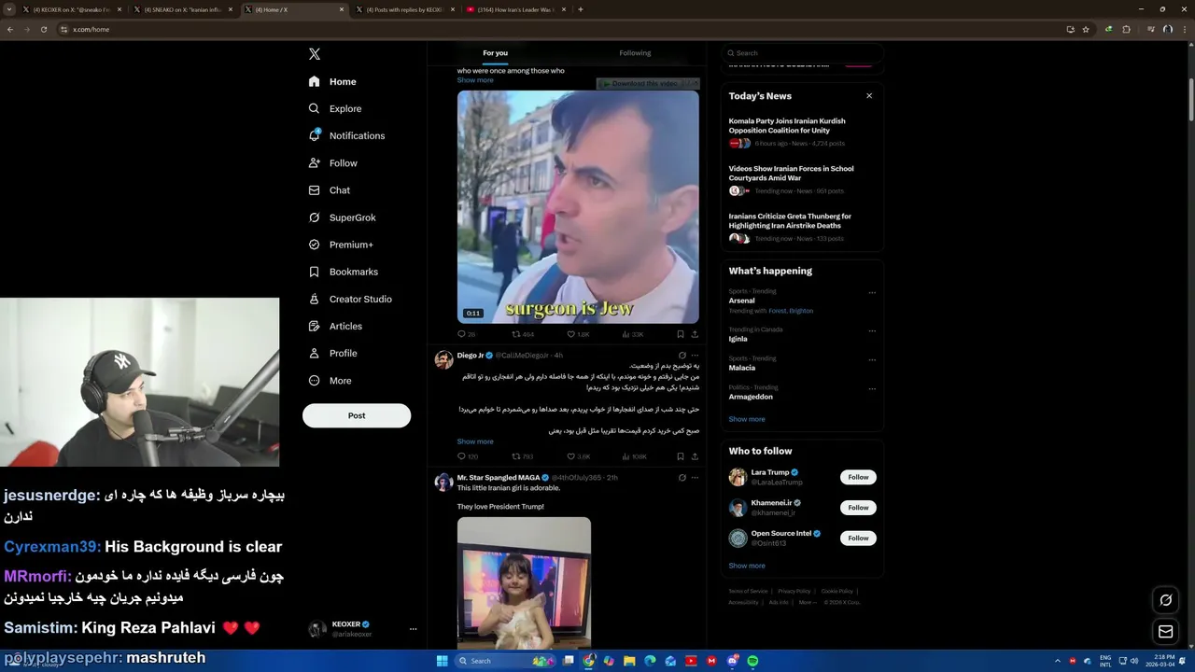Open File Explorer from the taskbar
Viewport: 1195px width, 672px height.
(629, 661)
